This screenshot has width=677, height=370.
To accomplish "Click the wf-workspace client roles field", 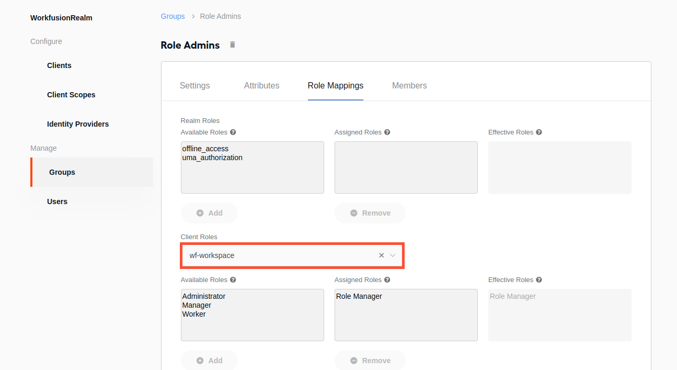I will (292, 255).
